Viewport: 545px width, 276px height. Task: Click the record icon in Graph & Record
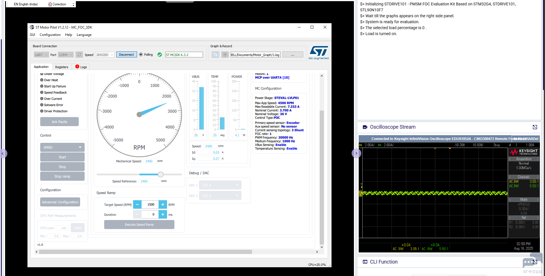pos(225,55)
